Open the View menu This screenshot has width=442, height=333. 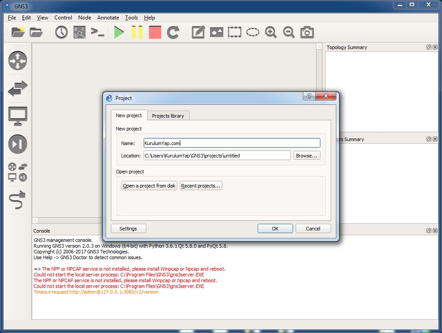point(42,18)
